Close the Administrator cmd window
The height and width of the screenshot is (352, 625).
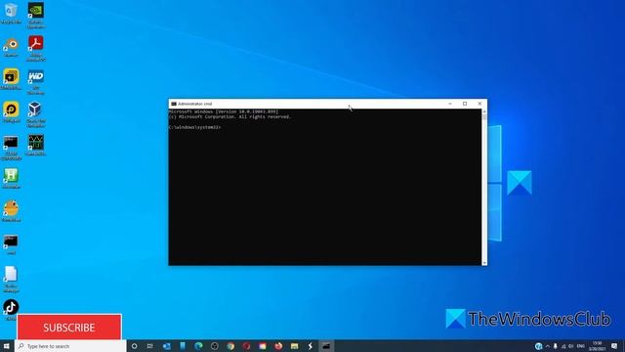tap(479, 104)
